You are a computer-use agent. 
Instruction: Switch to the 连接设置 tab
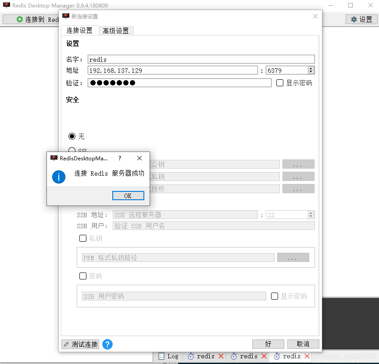tap(80, 31)
